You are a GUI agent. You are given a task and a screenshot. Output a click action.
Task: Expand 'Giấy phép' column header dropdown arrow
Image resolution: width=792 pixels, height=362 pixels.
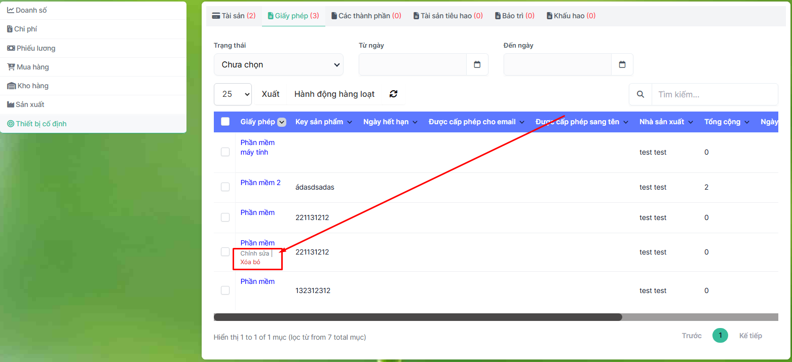(x=282, y=122)
